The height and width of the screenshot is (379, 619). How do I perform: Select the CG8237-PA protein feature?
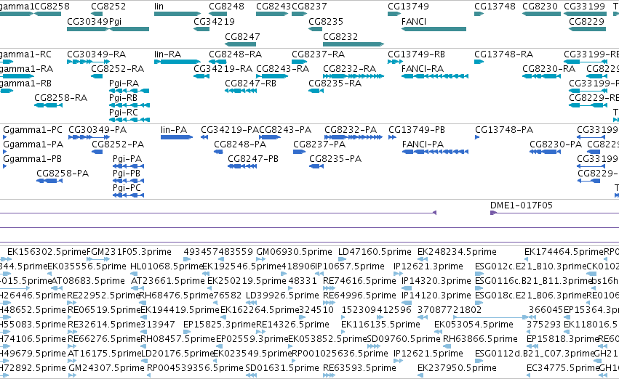[300, 152]
